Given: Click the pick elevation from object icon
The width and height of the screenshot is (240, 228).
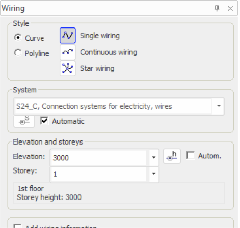Looking at the screenshot, I should click(x=172, y=156).
